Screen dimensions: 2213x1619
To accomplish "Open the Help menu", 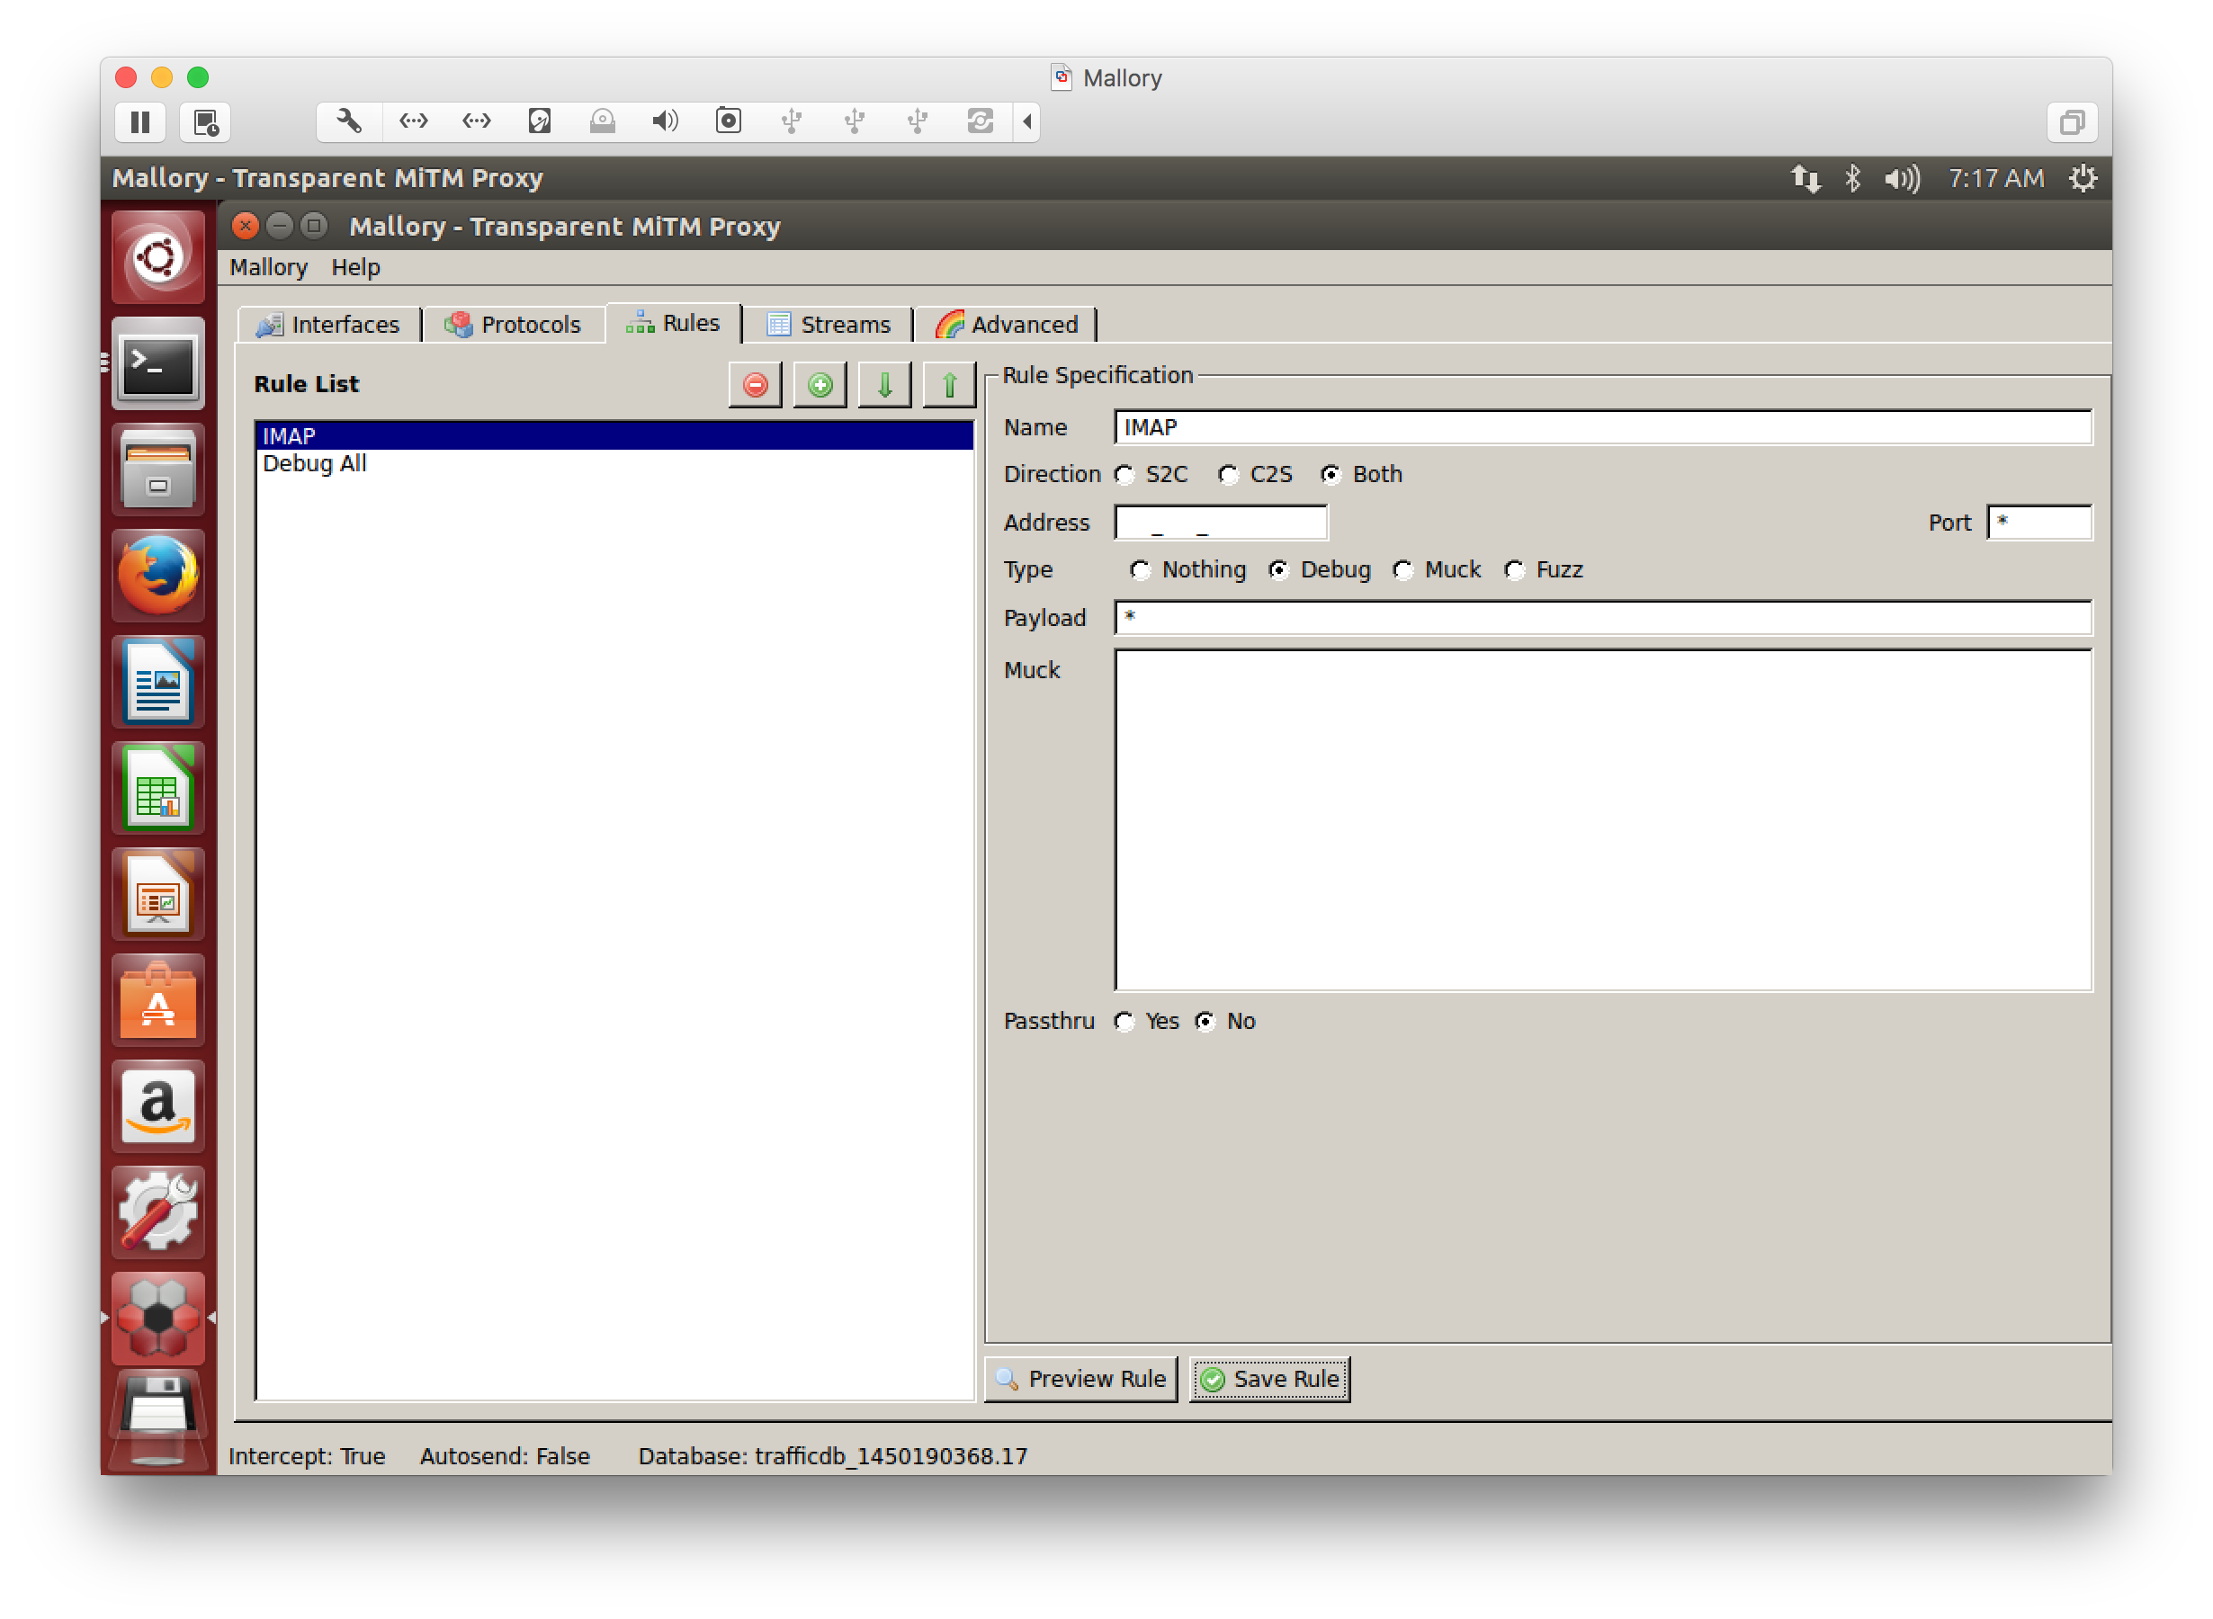I will [x=354, y=267].
